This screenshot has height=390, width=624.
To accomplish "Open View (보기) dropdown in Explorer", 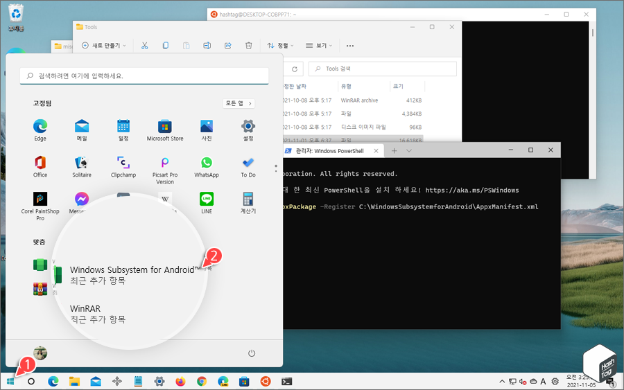I will click(x=319, y=46).
